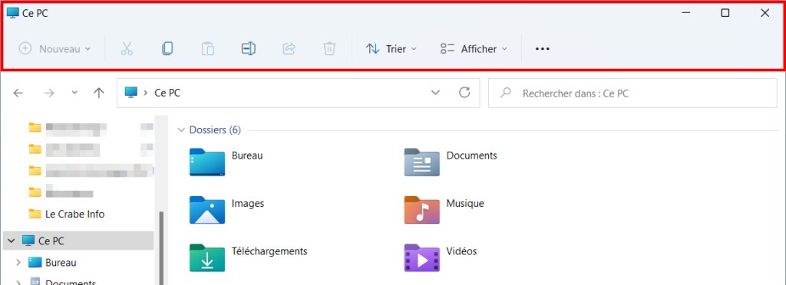Open the Téléchargements folder icon
Screen dimensions: 786x285
207,257
